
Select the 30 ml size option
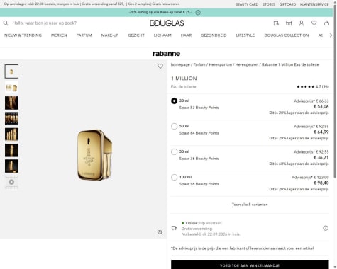tap(174, 101)
